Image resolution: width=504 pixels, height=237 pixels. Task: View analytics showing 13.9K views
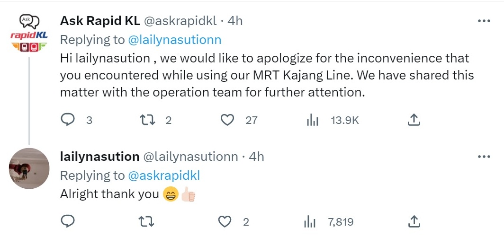(312, 121)
